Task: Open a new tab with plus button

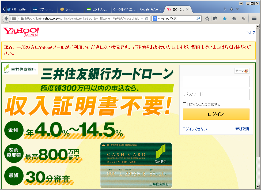Action: [x=231, y=9]
